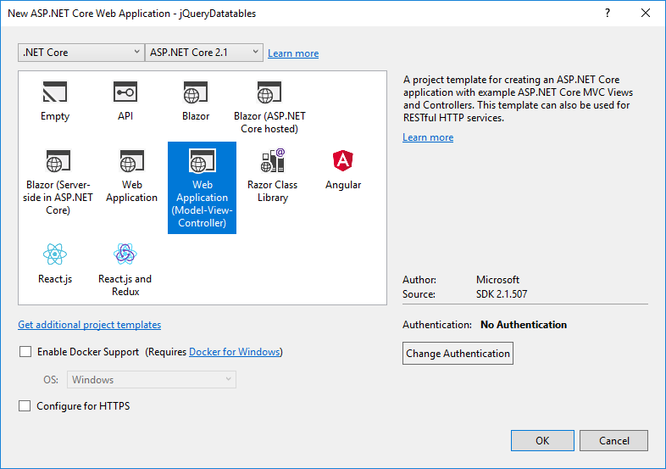The image size is (666, 469).
Task: Select Blazor (ASP.NET Core hosted) template
Action: click(269, 105)
